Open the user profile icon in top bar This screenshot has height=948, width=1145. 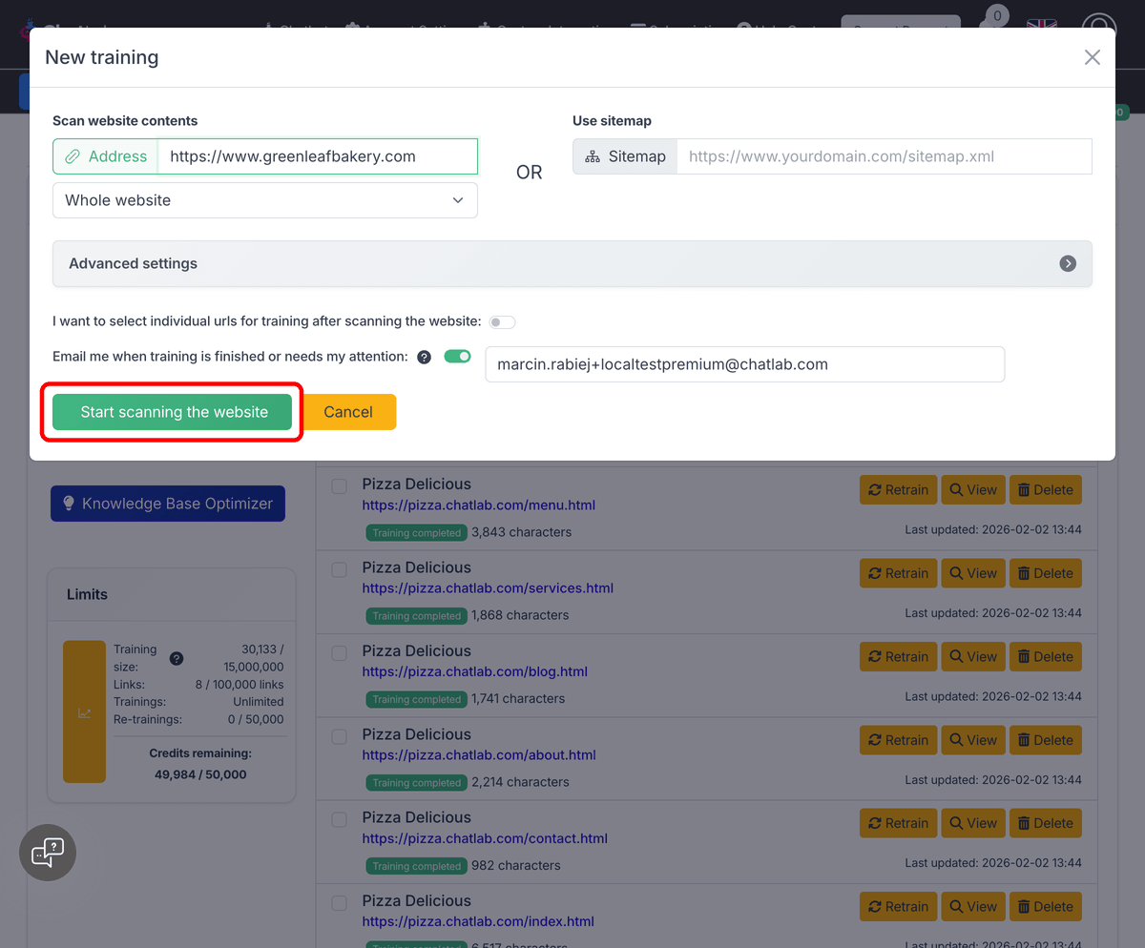1098,26
